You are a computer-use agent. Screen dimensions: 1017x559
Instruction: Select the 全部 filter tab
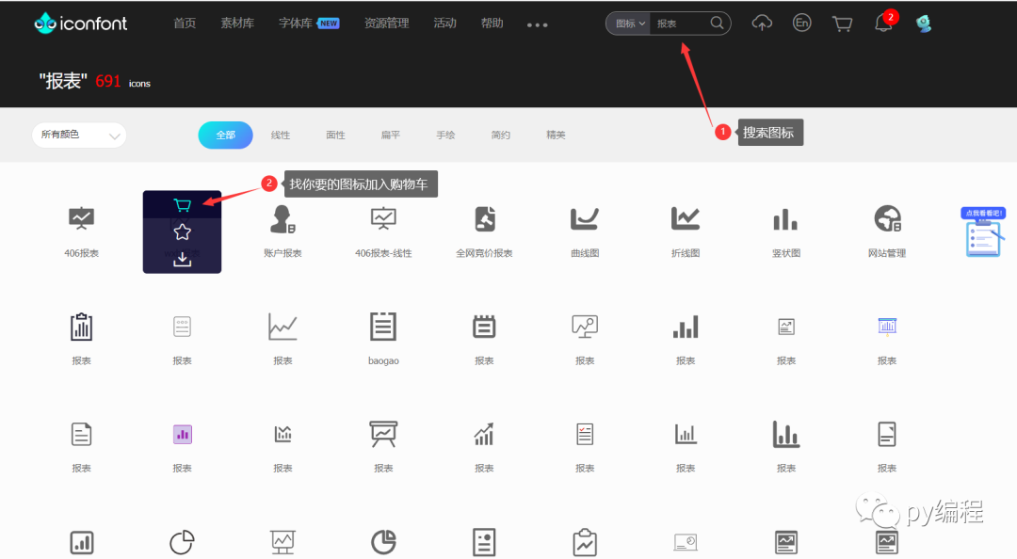[225, 135]
